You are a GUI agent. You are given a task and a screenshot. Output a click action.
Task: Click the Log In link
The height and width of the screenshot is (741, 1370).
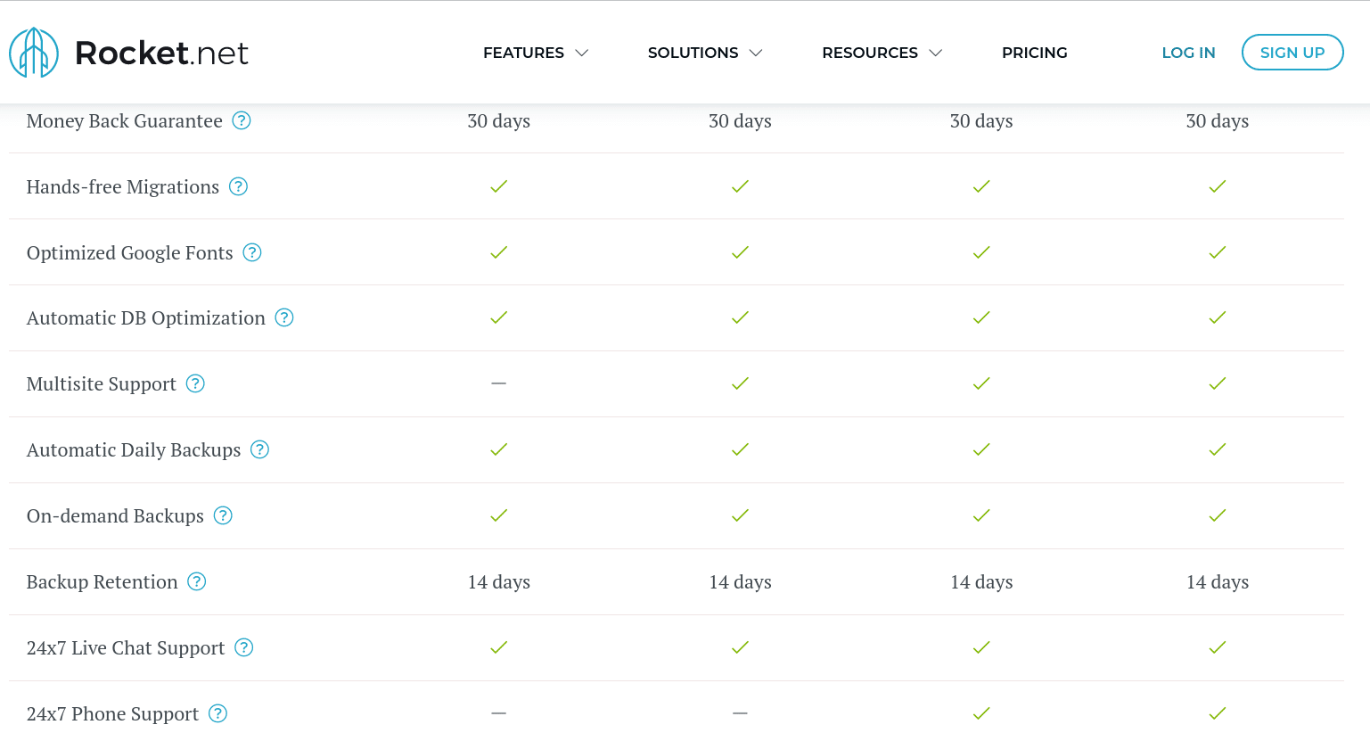tap(1188, 53)
